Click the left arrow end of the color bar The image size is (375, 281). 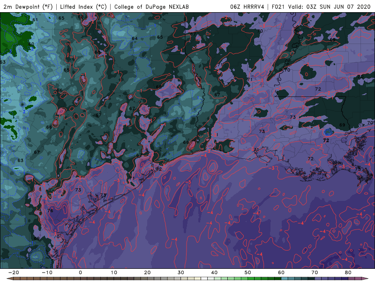tap(9, 279)
